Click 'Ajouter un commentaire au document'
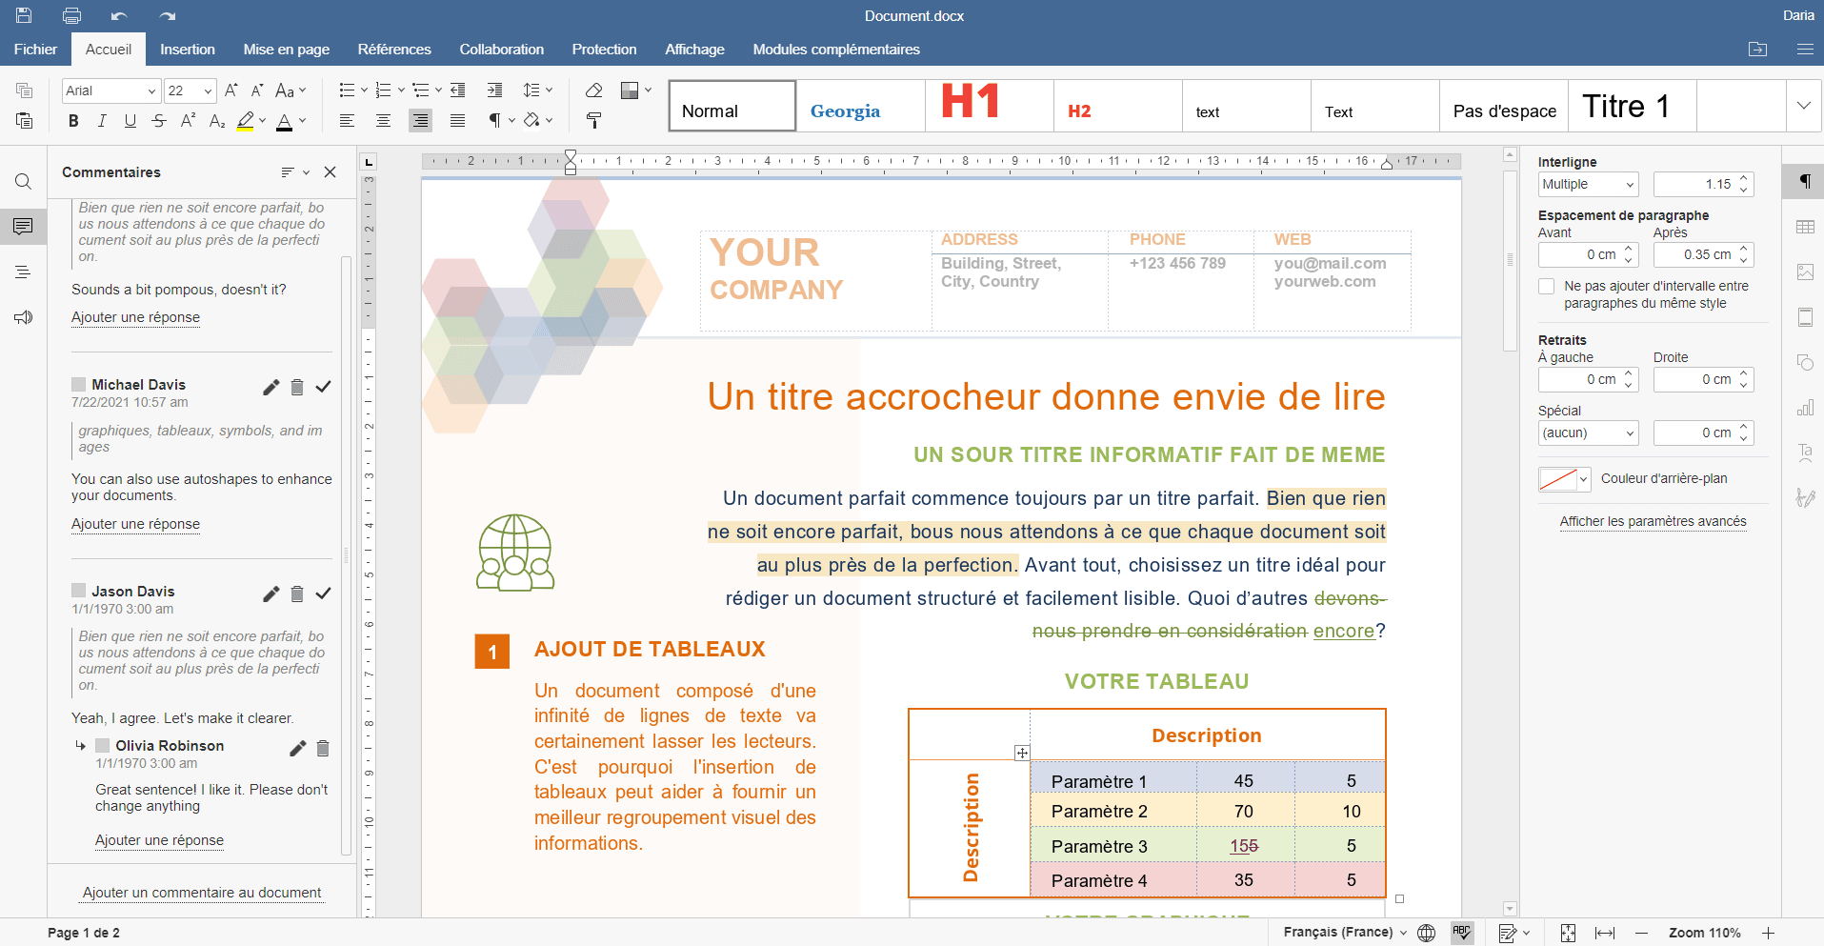This screenshot has width=1824, height=946. point(202,893)
